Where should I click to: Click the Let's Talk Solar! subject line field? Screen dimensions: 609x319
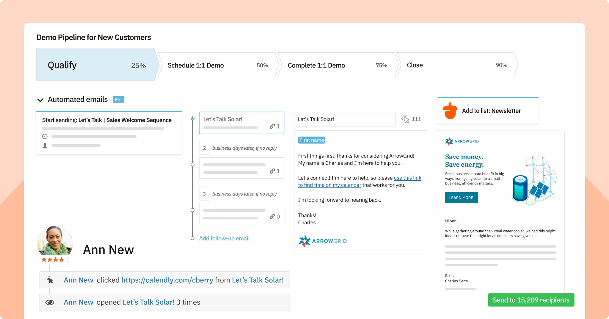point(344,119)
